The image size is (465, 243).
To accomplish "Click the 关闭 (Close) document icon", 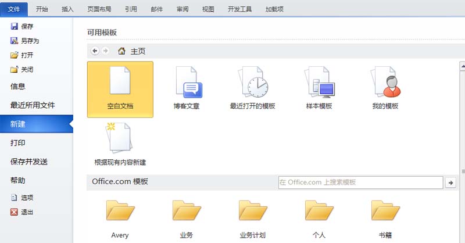I will (14, 69).
